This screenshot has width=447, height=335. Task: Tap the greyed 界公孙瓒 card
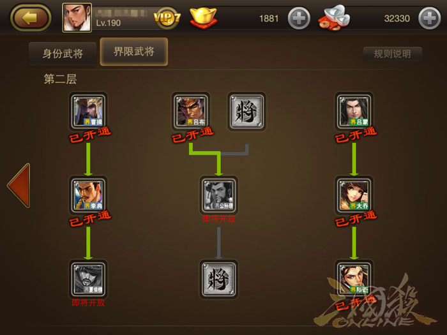tap(218, 195)
